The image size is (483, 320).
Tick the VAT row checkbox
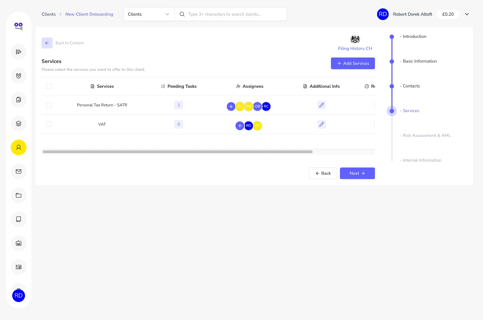click(49, 124)
